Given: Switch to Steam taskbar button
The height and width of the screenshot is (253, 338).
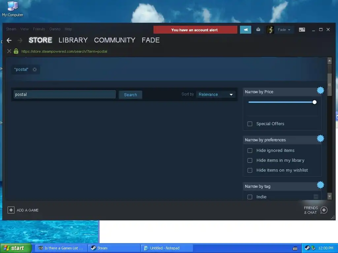Looking at the screenshot, I should pyautogui.click(x=114, y=248).
